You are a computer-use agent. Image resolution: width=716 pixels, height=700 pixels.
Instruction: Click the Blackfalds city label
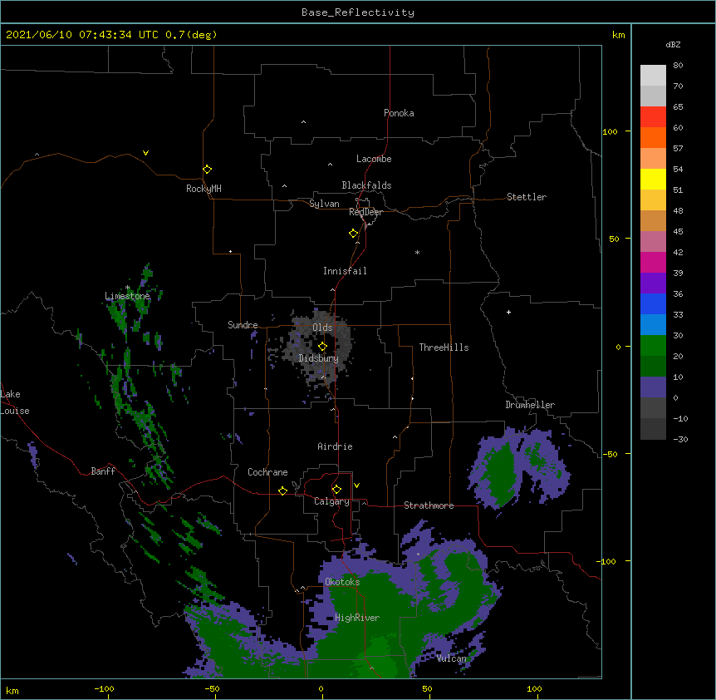point(366,185)
